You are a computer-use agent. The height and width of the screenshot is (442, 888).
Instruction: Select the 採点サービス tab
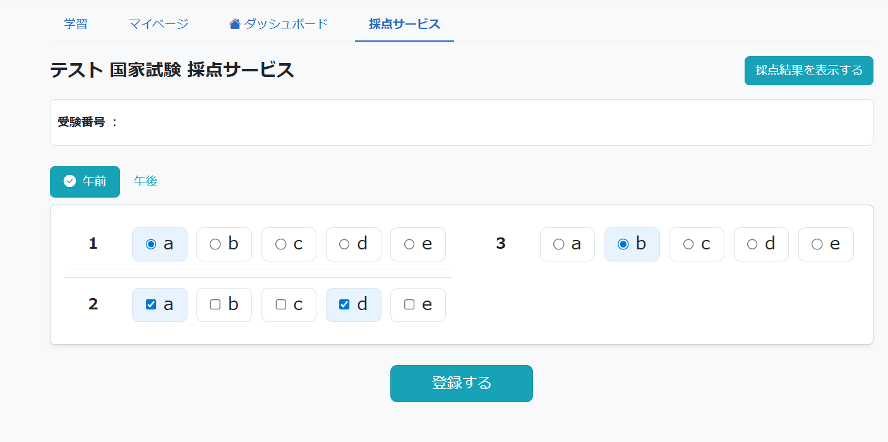404,24
